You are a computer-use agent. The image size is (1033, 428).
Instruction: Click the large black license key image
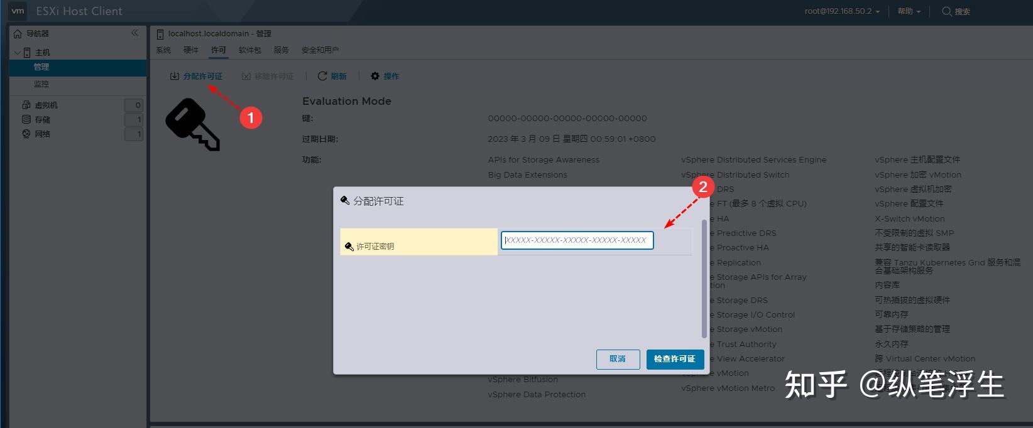(x=192, y=125)
